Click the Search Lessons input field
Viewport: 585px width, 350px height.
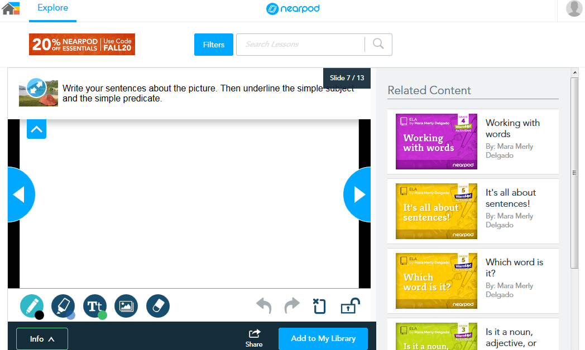click(x=300, y=45)
